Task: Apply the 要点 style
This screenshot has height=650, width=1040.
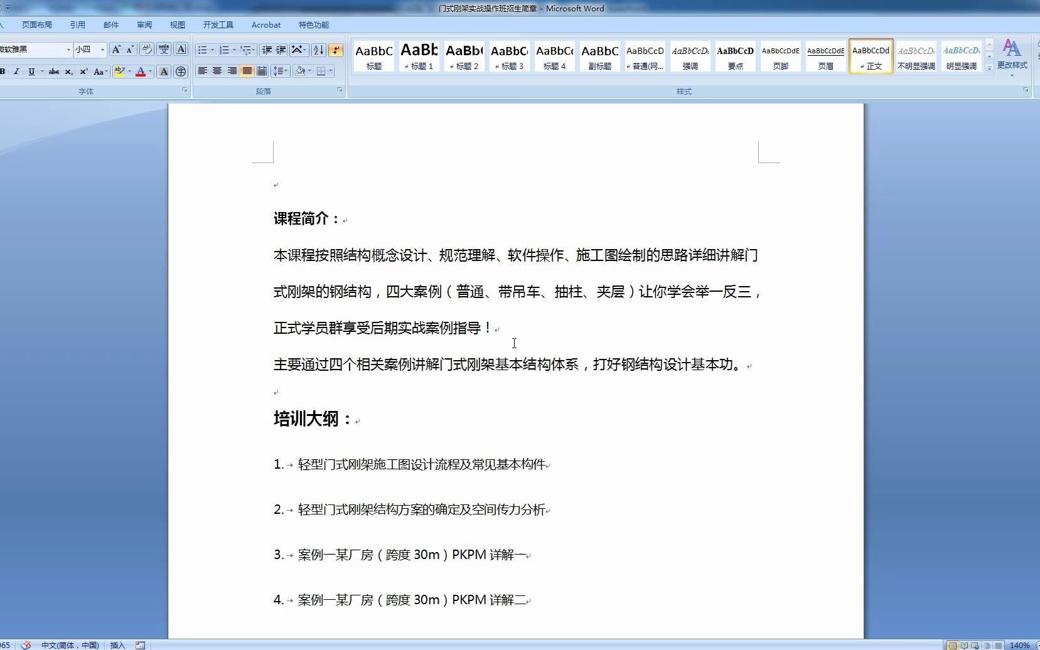Action: click(x=736, y=56)
